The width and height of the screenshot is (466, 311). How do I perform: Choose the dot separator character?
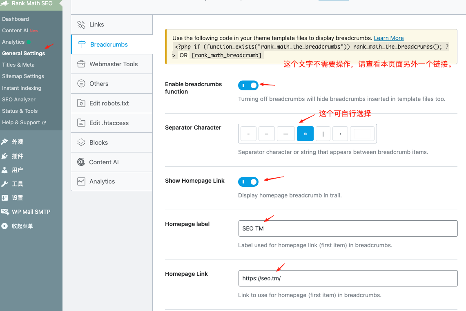[340, 134]
